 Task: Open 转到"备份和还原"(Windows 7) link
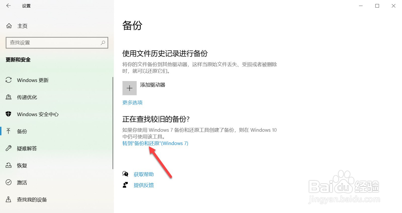tap(155, 143)
